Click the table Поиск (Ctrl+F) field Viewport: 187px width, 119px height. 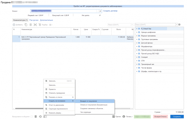(119, 25)
